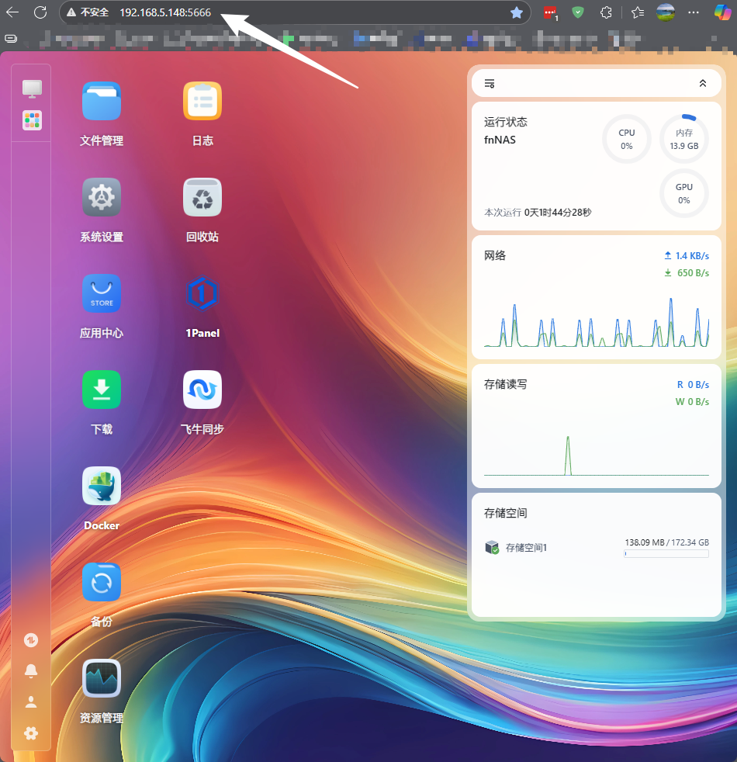Screen dimensions: 737x762
Task: Bookmark page with the star icon
Action: 517,12
